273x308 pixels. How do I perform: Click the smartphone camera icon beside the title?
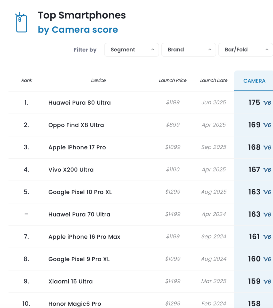22,22
